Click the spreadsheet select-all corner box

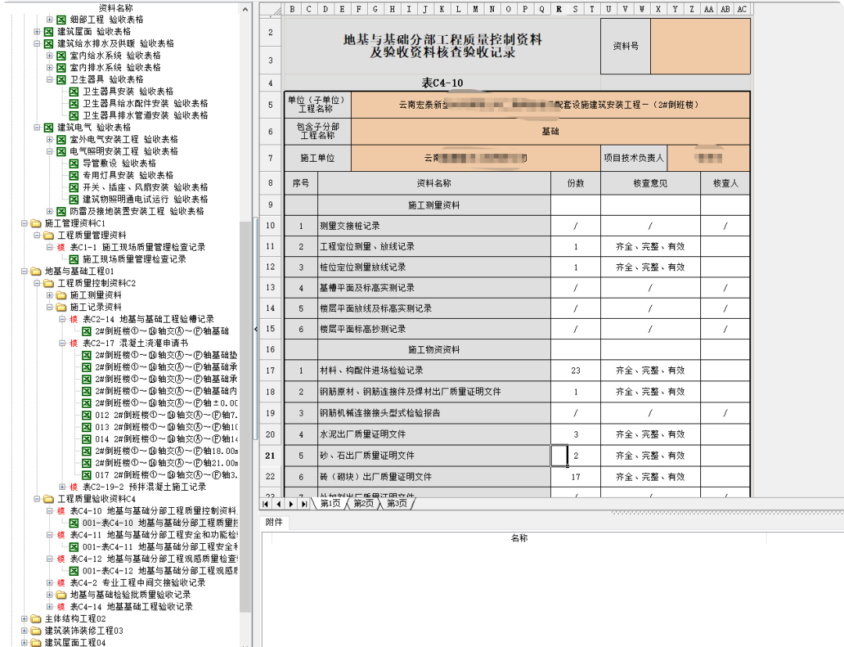click(x=271, y=9)
